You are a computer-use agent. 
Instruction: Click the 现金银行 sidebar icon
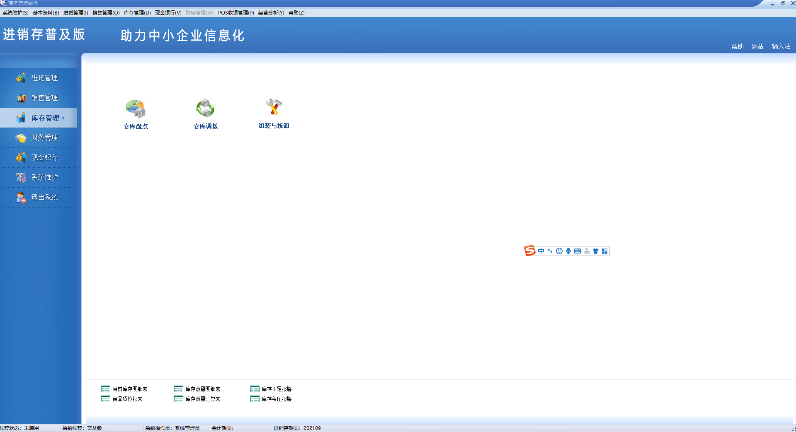tap(21, 157)
